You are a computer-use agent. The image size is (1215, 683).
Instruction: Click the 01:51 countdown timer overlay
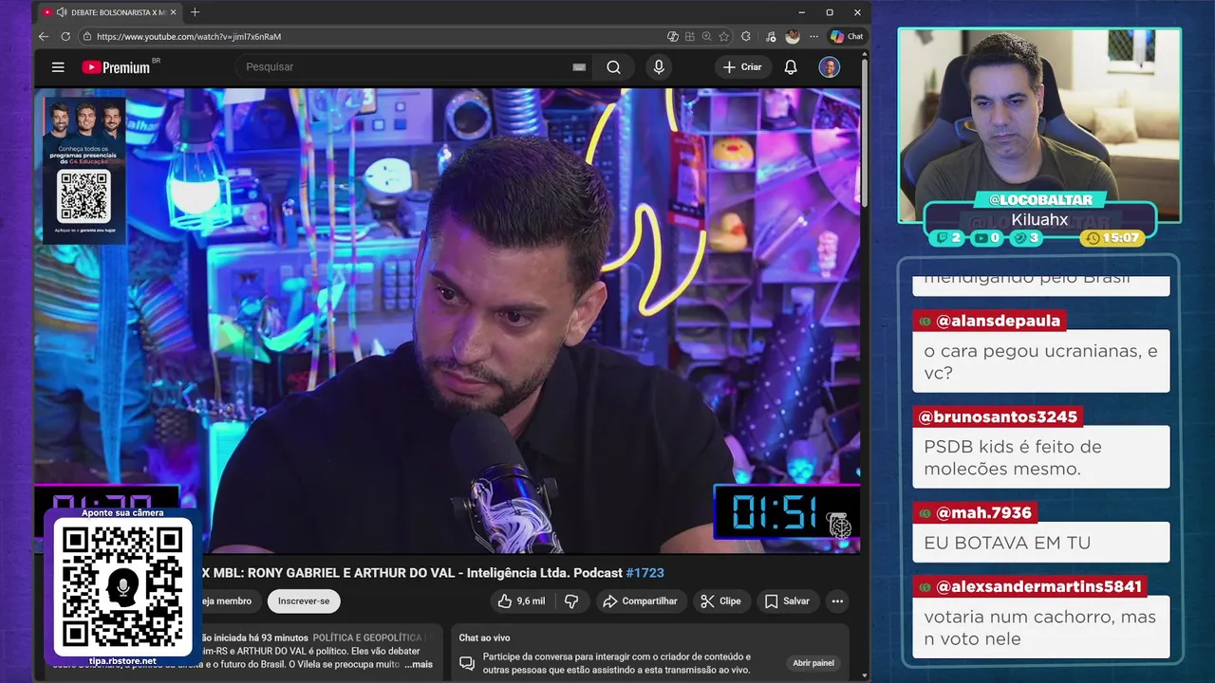click(786, 512)
